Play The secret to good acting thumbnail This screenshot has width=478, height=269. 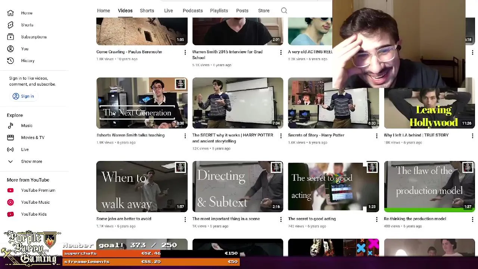point(333,186)
